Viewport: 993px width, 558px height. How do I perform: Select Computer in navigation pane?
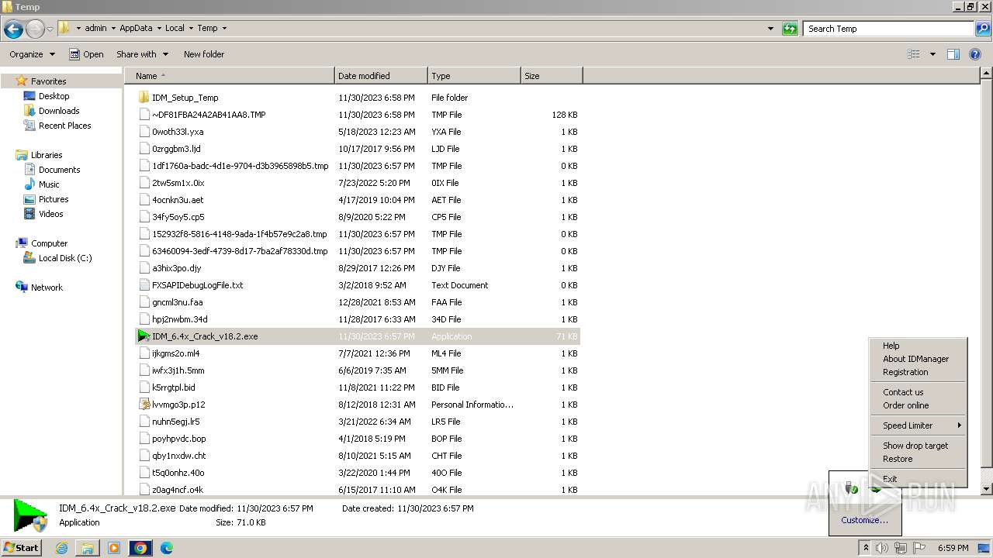click(x=49, y=243)
